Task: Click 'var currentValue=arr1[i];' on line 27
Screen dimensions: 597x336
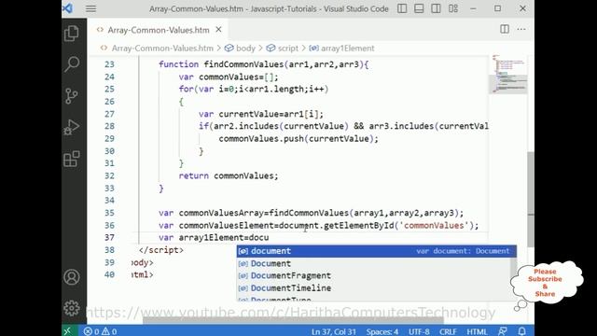Action: pos(261,114)
